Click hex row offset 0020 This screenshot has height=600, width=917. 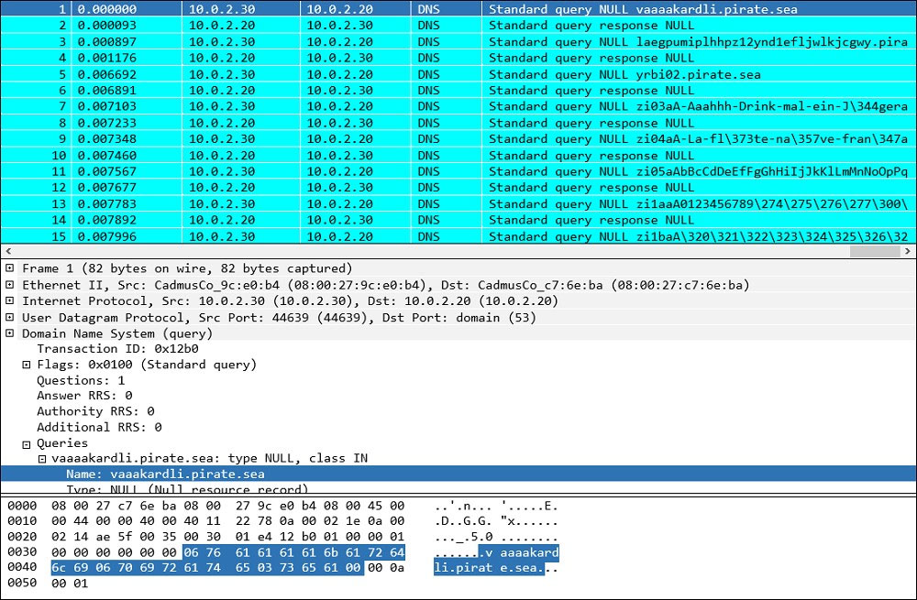tap(22, 537)
